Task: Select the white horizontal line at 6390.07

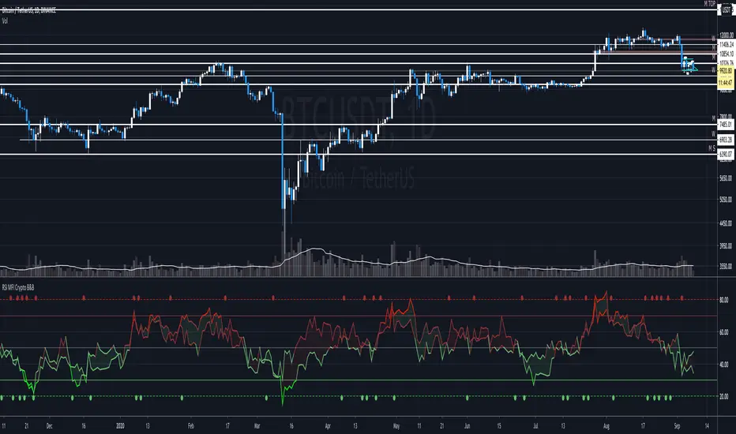Action: [357, 154]
